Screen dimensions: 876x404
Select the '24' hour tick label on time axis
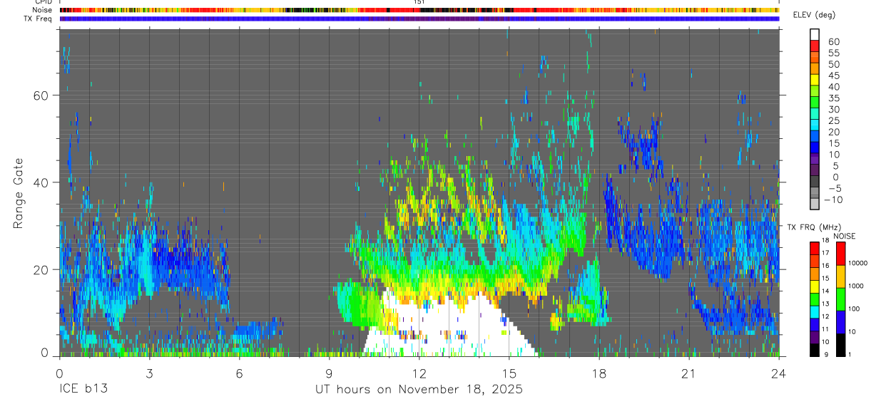point(778,373)
